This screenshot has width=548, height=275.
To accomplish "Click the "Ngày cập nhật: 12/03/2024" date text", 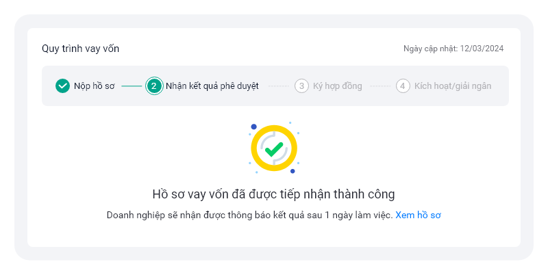I will tap(453, 49).
